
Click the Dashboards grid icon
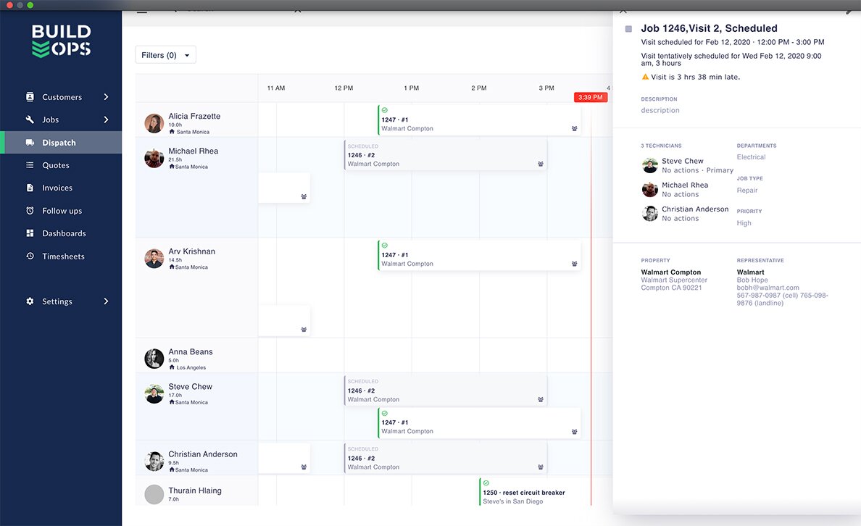click(x=30, y=233)
